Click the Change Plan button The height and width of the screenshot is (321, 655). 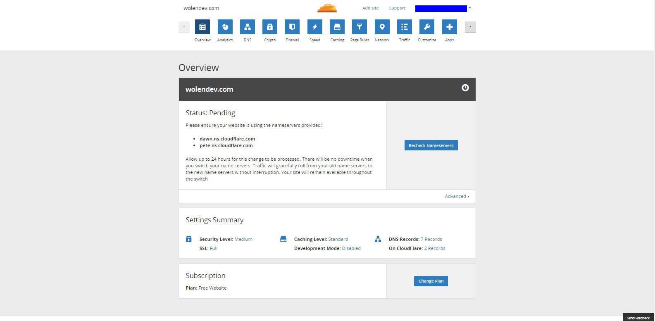431,281
